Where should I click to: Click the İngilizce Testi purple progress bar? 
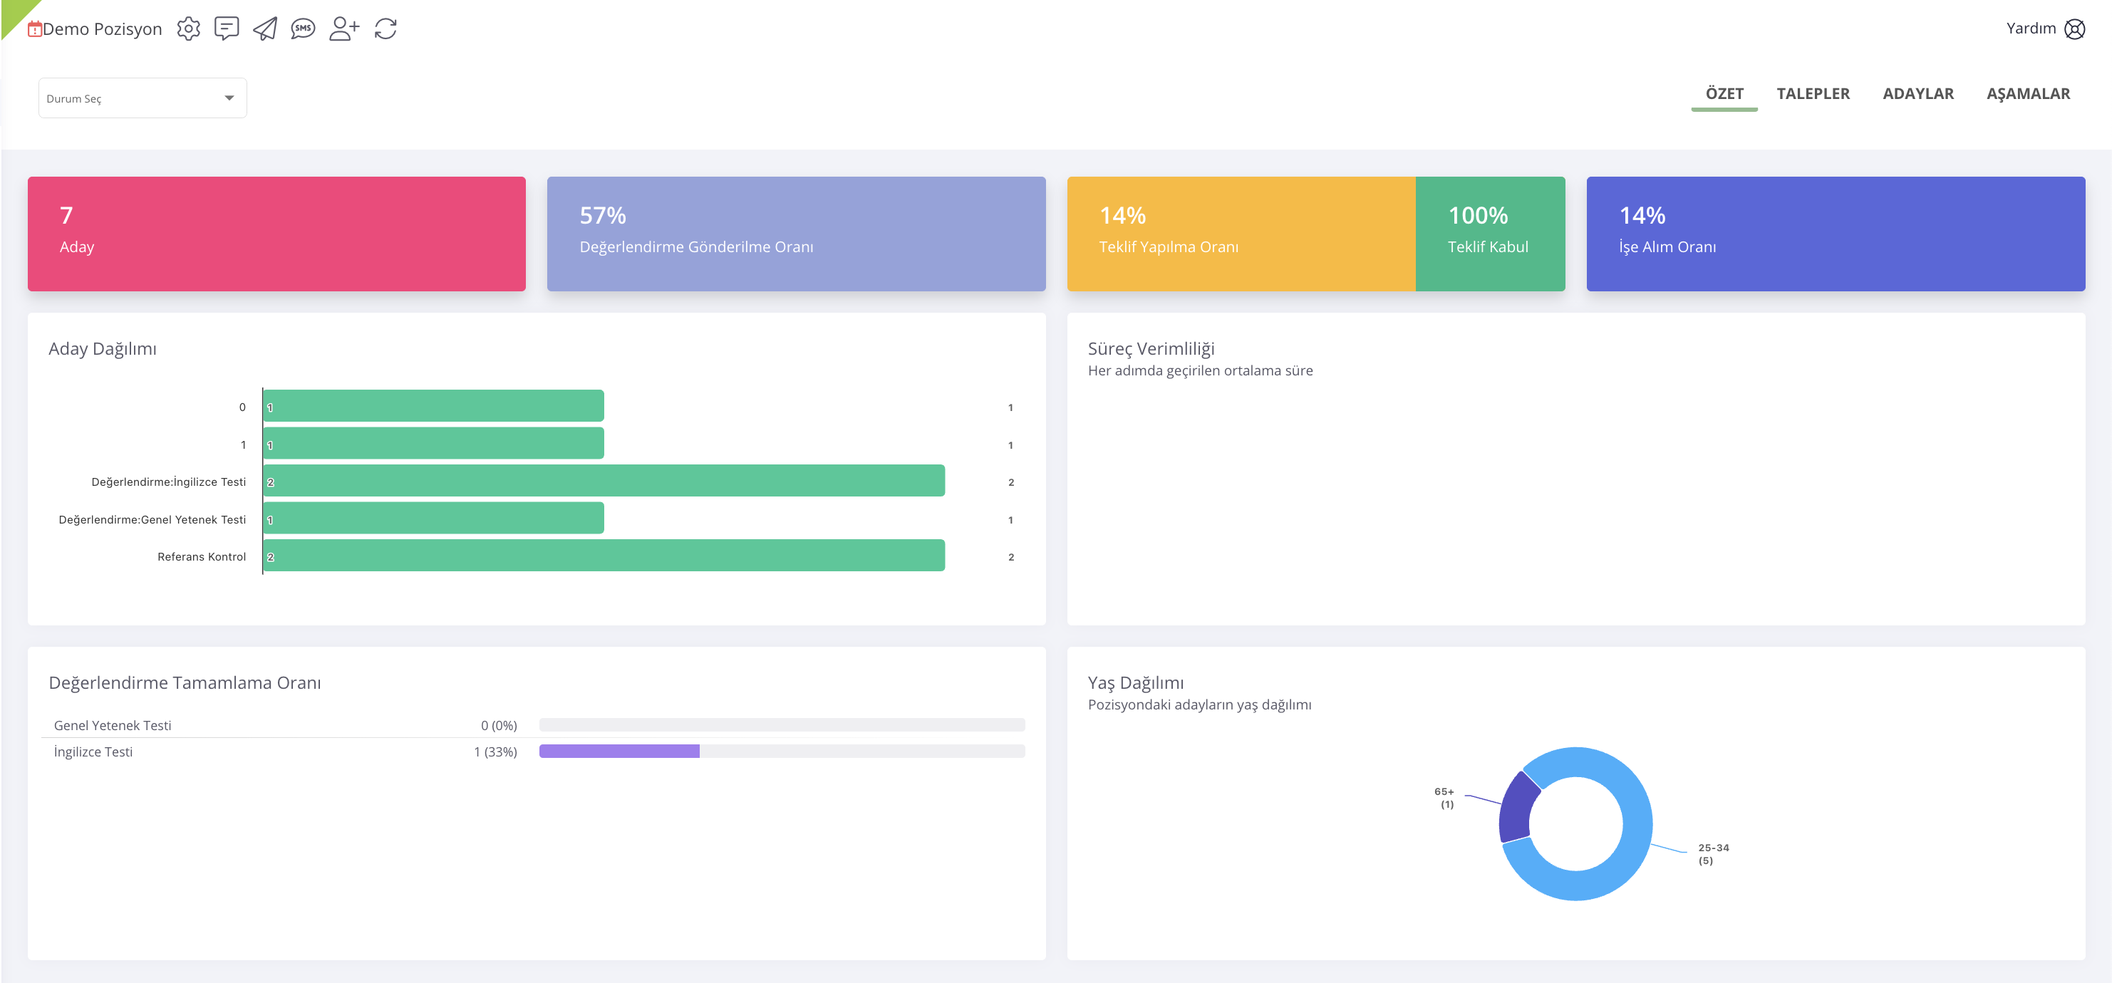click(619, 751)
